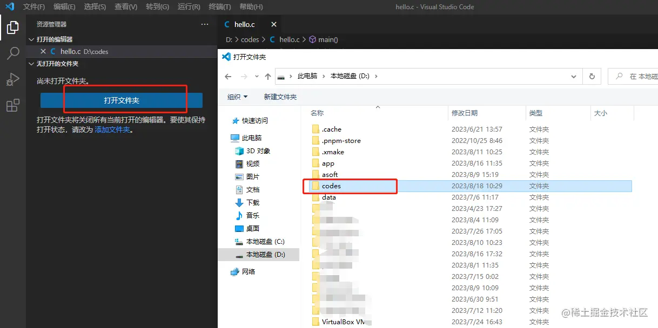Image resolution: width=658 pixels, height=328 pixels.
Task: Open the Search view in activity bar
Action: click(12, 53)
